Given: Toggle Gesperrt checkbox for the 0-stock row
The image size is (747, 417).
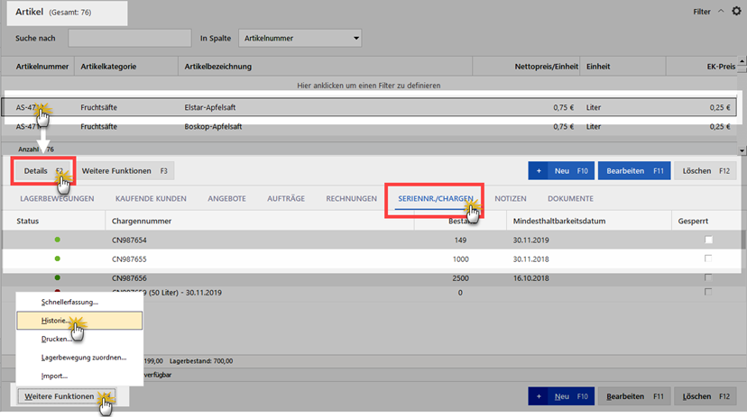Looking at the screenshot, I should click(x=708, y=292).
